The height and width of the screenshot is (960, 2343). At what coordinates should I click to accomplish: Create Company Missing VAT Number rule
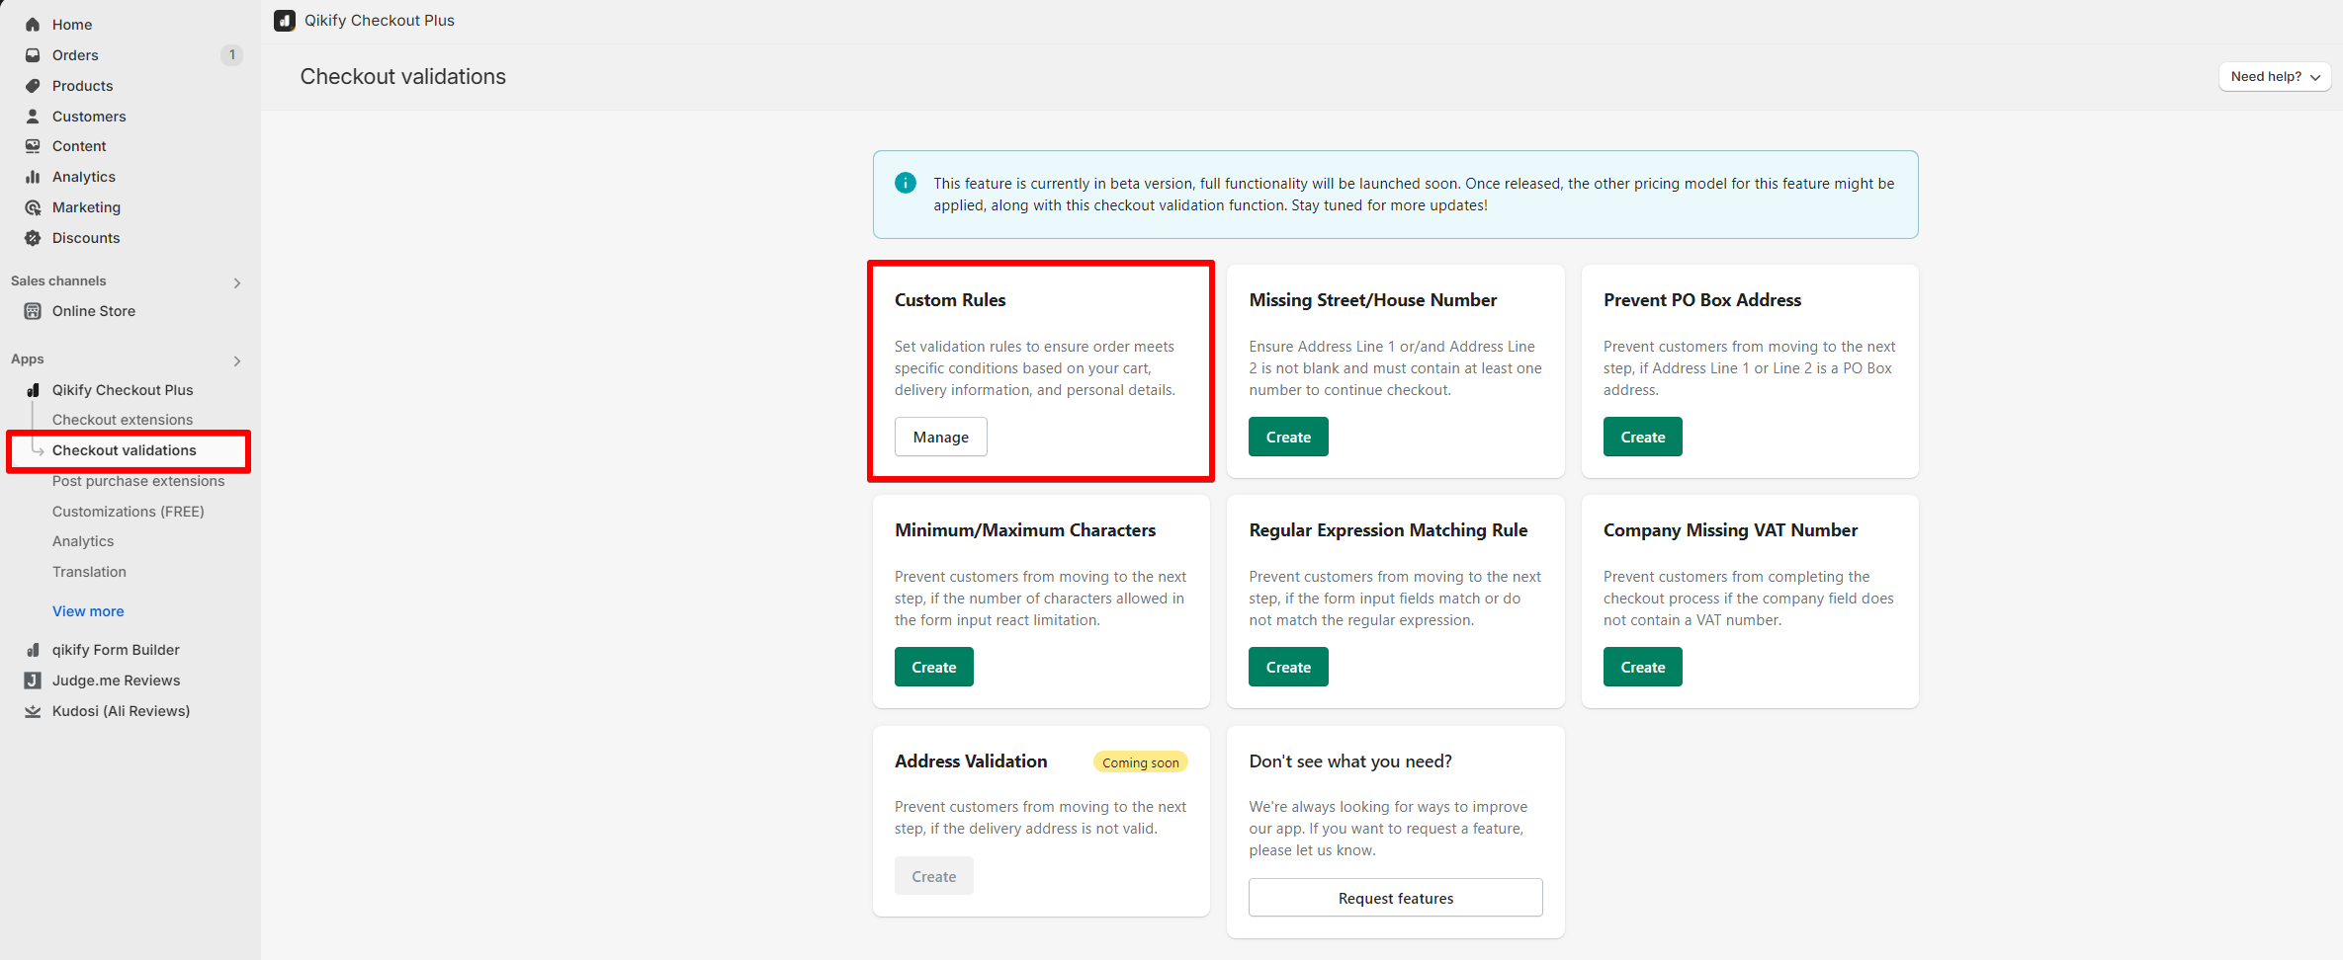pyautogui.click(x=1642, y=668)
